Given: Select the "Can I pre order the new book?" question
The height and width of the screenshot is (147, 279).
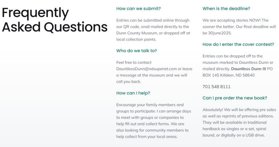Looking at the screenshot, I should pos(235,98).
